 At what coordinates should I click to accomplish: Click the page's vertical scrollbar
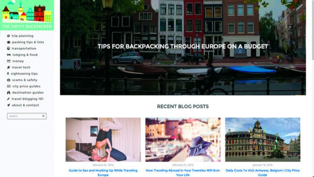point(313,30)
